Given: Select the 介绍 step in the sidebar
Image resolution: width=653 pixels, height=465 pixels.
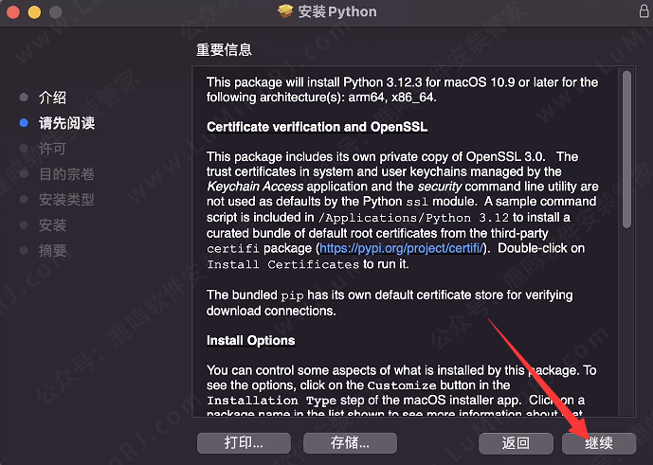Looking at the screenshot, I should (x=52, y=98).
